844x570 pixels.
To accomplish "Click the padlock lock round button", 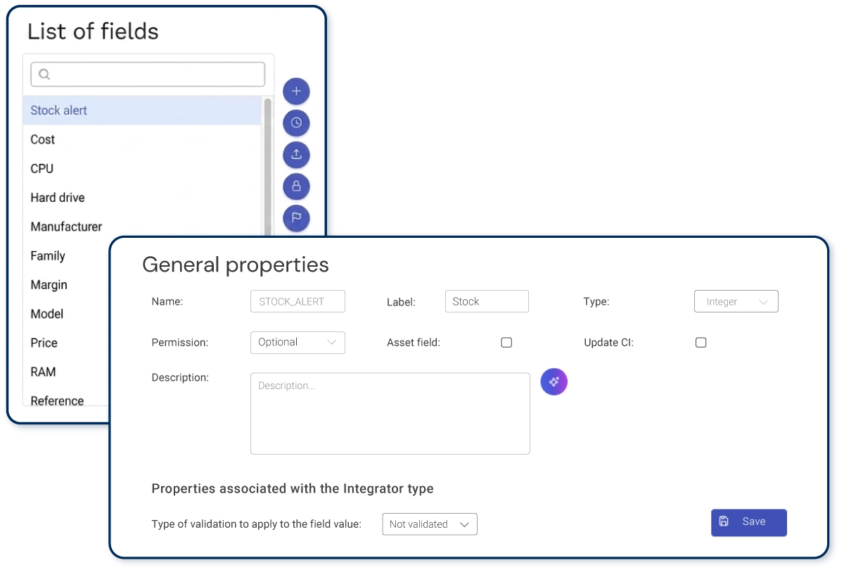I will [296, 186].
